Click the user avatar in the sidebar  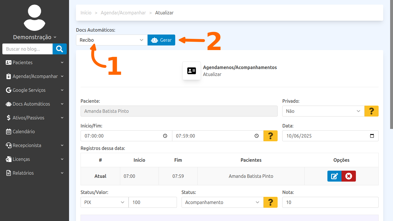(35, 17)
